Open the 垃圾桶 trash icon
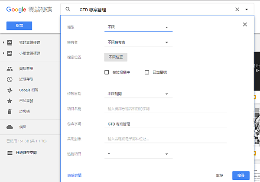Viewport: 260px width, 182px height. point(10,111)
